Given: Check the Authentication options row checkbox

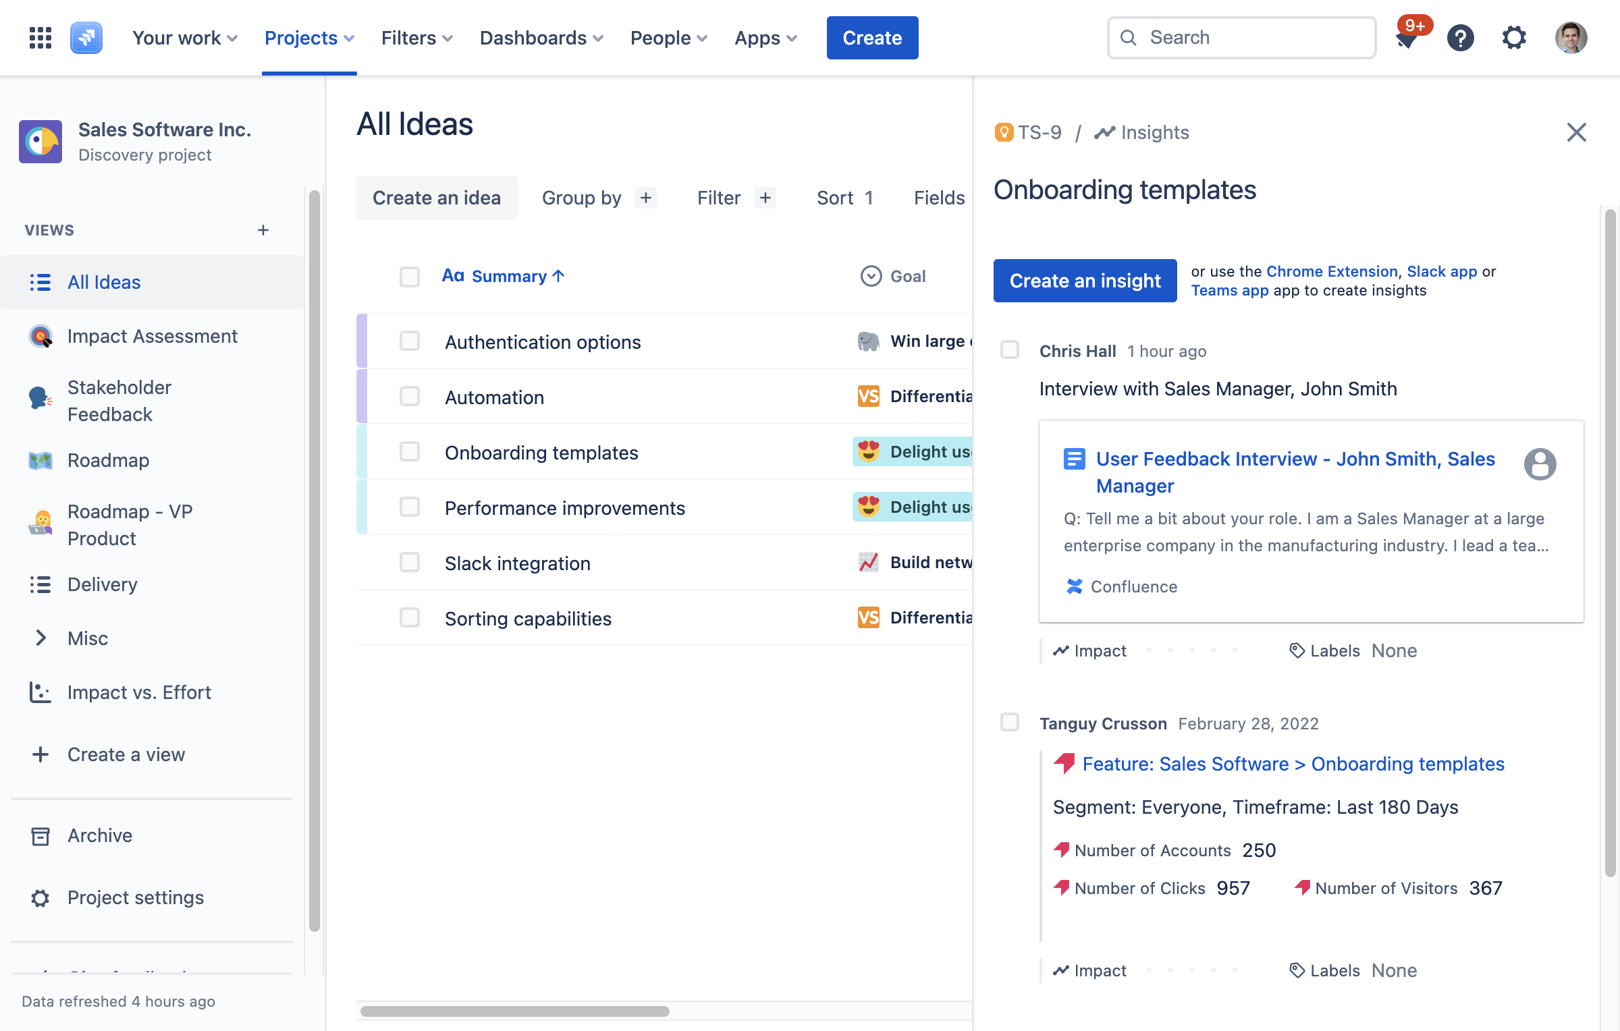Looking at the screenshot, I should tap(410, 341).
